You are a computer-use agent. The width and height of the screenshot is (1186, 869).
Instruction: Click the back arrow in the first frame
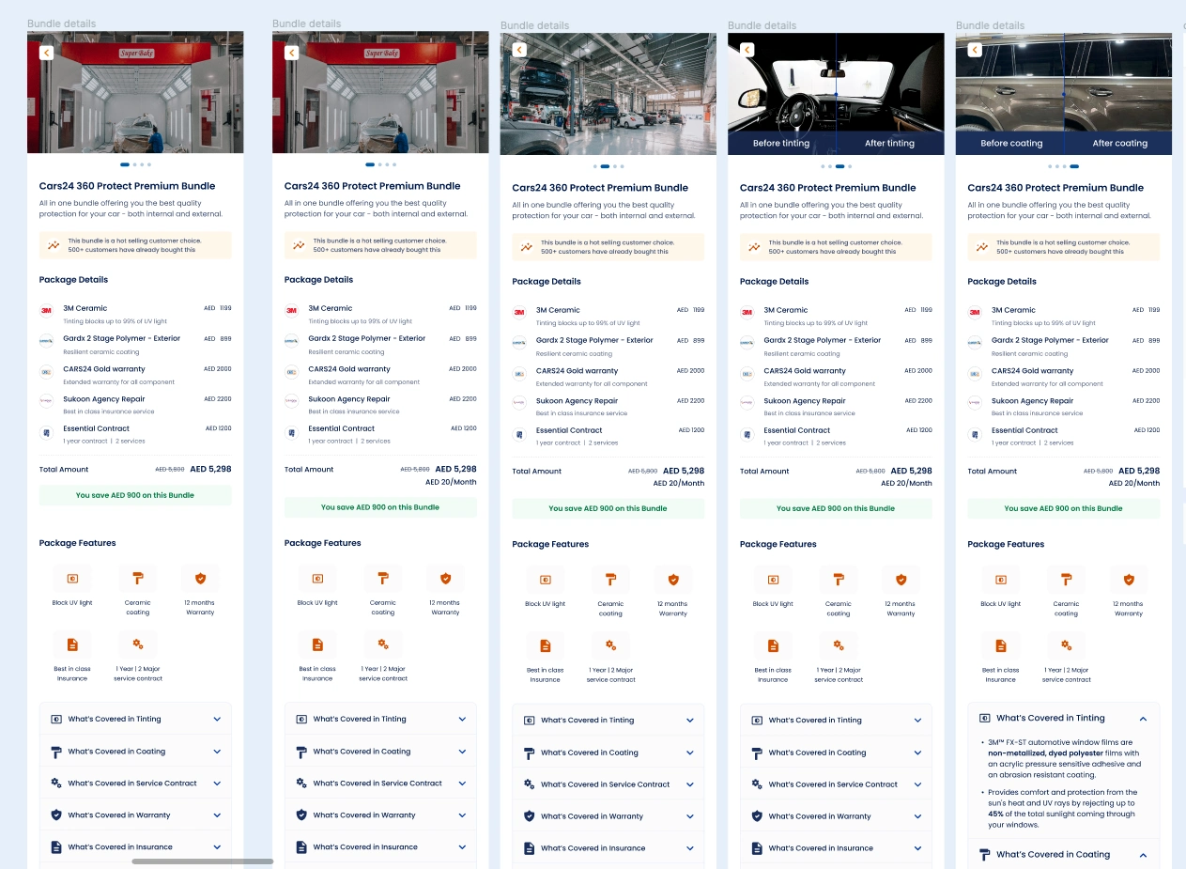coord(47,53)
